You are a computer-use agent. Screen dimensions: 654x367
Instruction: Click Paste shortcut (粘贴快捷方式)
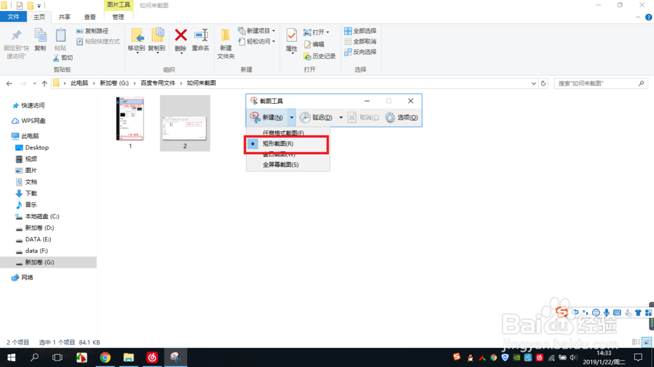(x=98, y=41)
